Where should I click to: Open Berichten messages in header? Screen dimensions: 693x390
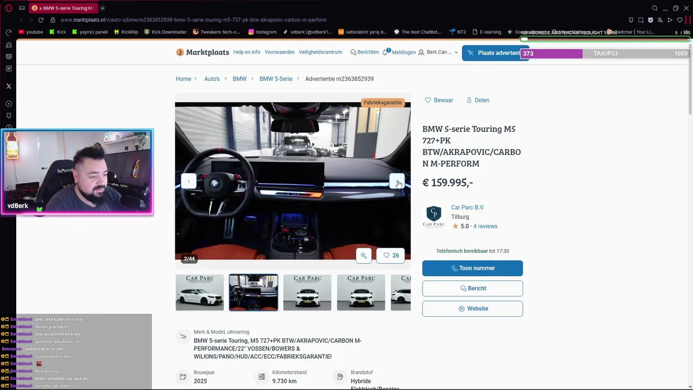364,52
